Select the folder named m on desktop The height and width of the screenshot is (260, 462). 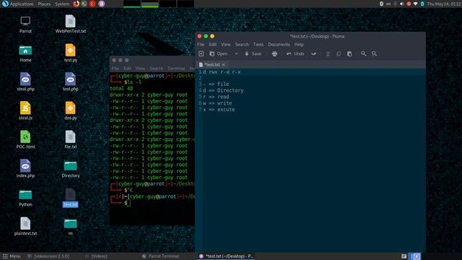(x=71, y=227)
